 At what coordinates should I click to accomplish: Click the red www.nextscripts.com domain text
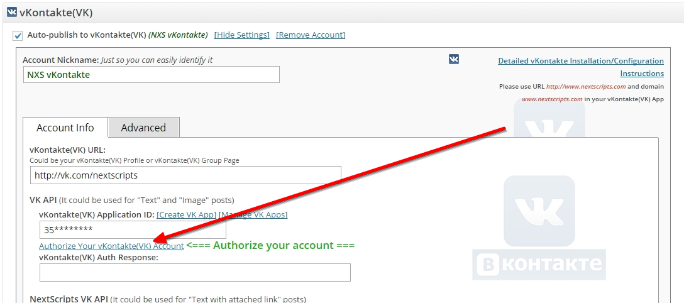pyautogui.click(x=552, y=99)
